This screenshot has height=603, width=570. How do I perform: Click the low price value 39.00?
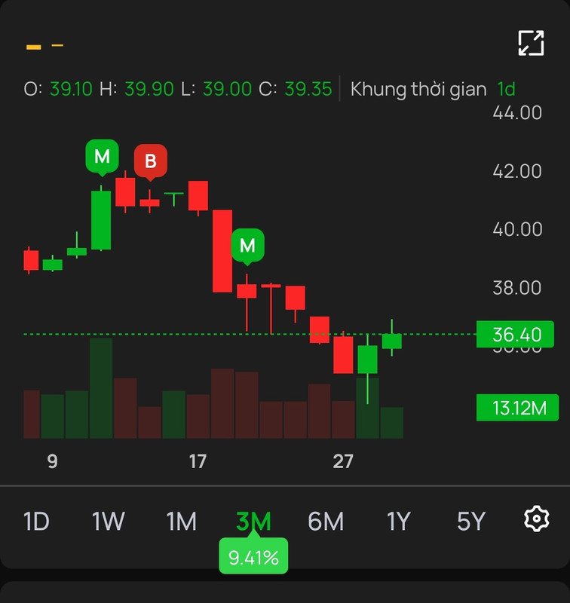click(x=227, y=89)
